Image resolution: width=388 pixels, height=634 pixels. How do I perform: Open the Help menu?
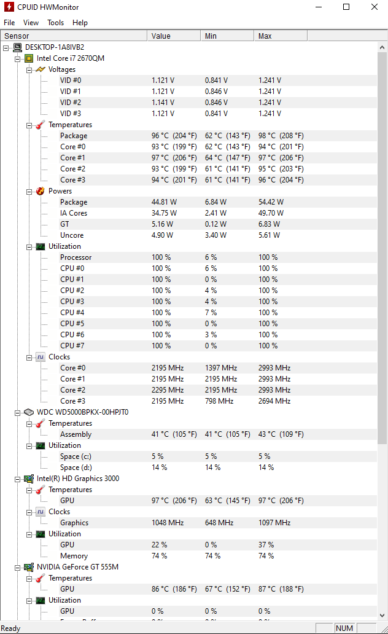pyautogui.click(x=80, y=23)
